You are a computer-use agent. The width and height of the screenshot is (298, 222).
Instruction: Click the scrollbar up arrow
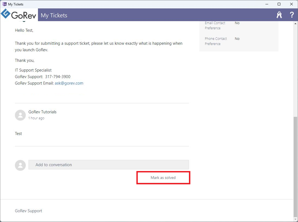pyautogui.click(x=295, y=24)
